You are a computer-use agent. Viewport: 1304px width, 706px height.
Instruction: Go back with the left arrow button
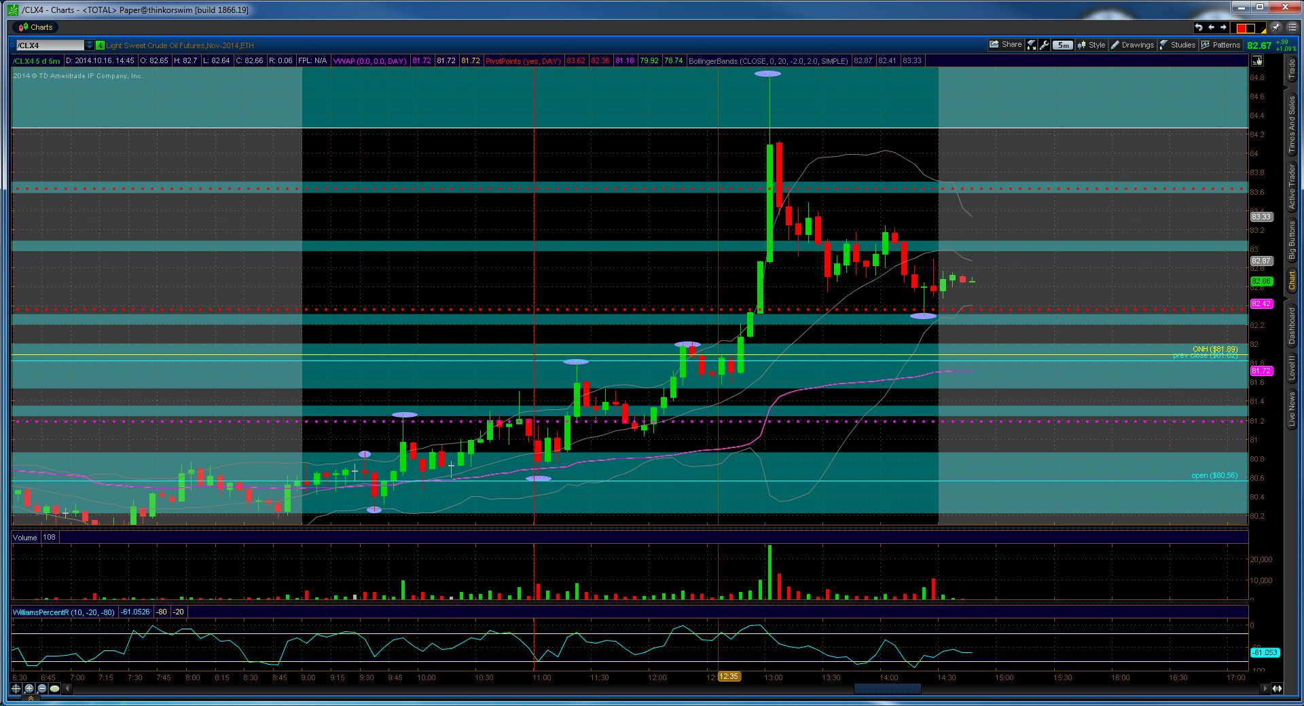1211,27
